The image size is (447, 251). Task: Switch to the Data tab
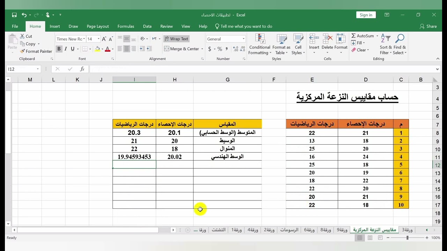pyautogui.click(x=147, y=26)
